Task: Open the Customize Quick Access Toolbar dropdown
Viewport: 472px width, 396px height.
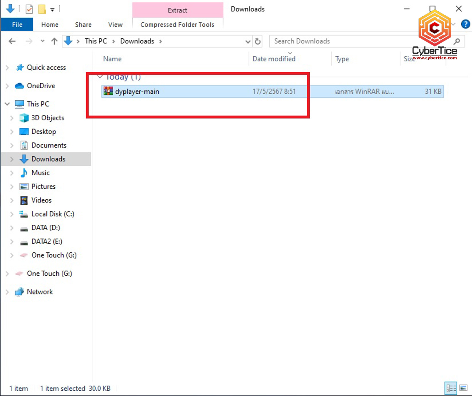Action: [53, 10]
